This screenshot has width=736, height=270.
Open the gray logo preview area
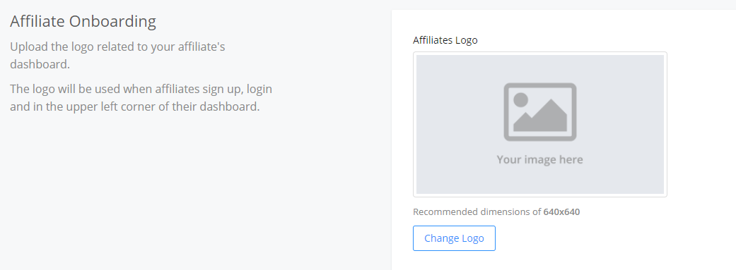(539, 125)
